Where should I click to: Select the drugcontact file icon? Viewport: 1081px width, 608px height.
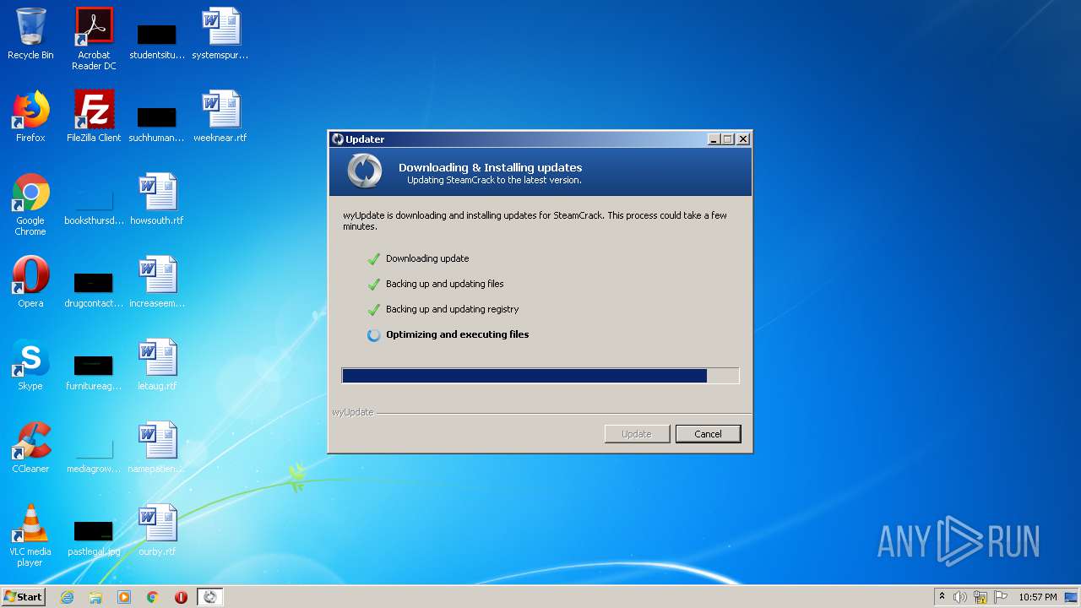94,289
